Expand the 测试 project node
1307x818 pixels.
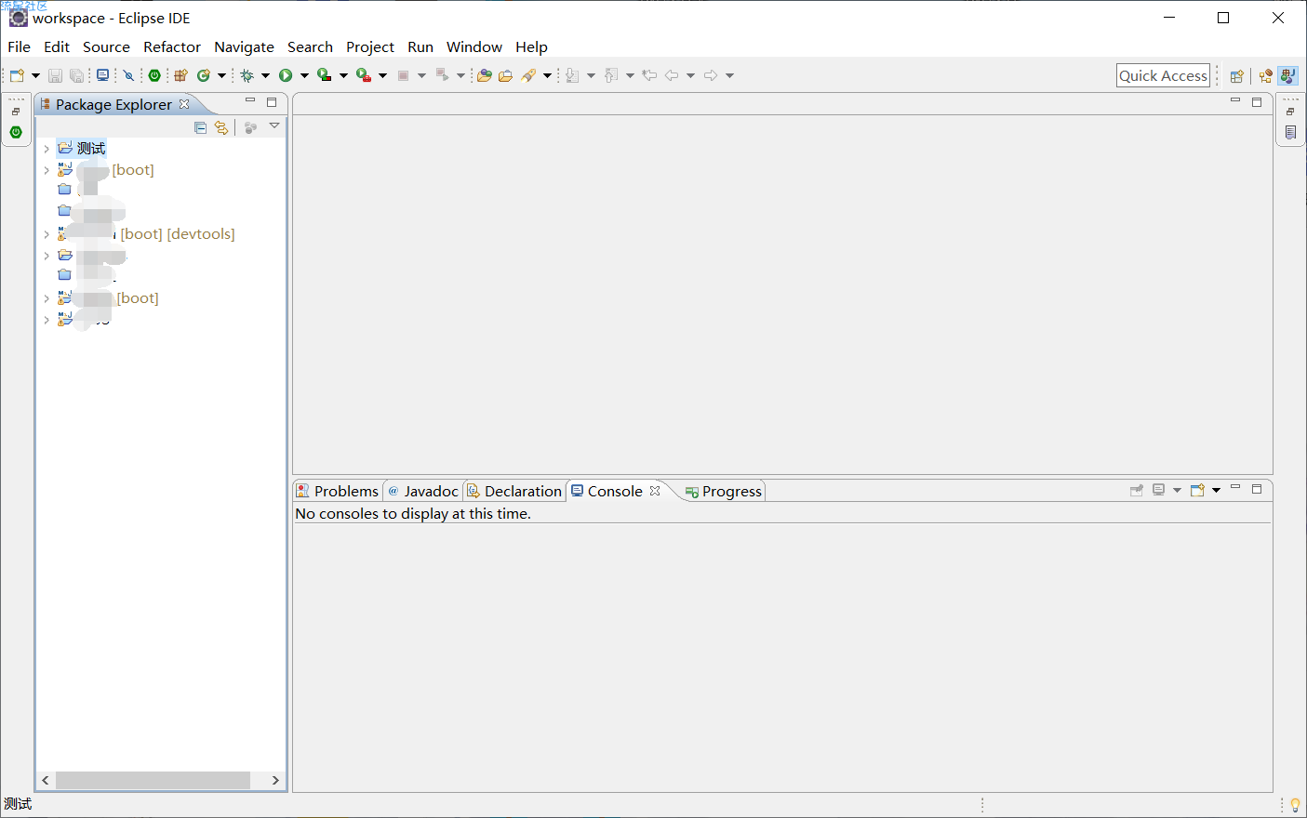[x=47, y=148]
